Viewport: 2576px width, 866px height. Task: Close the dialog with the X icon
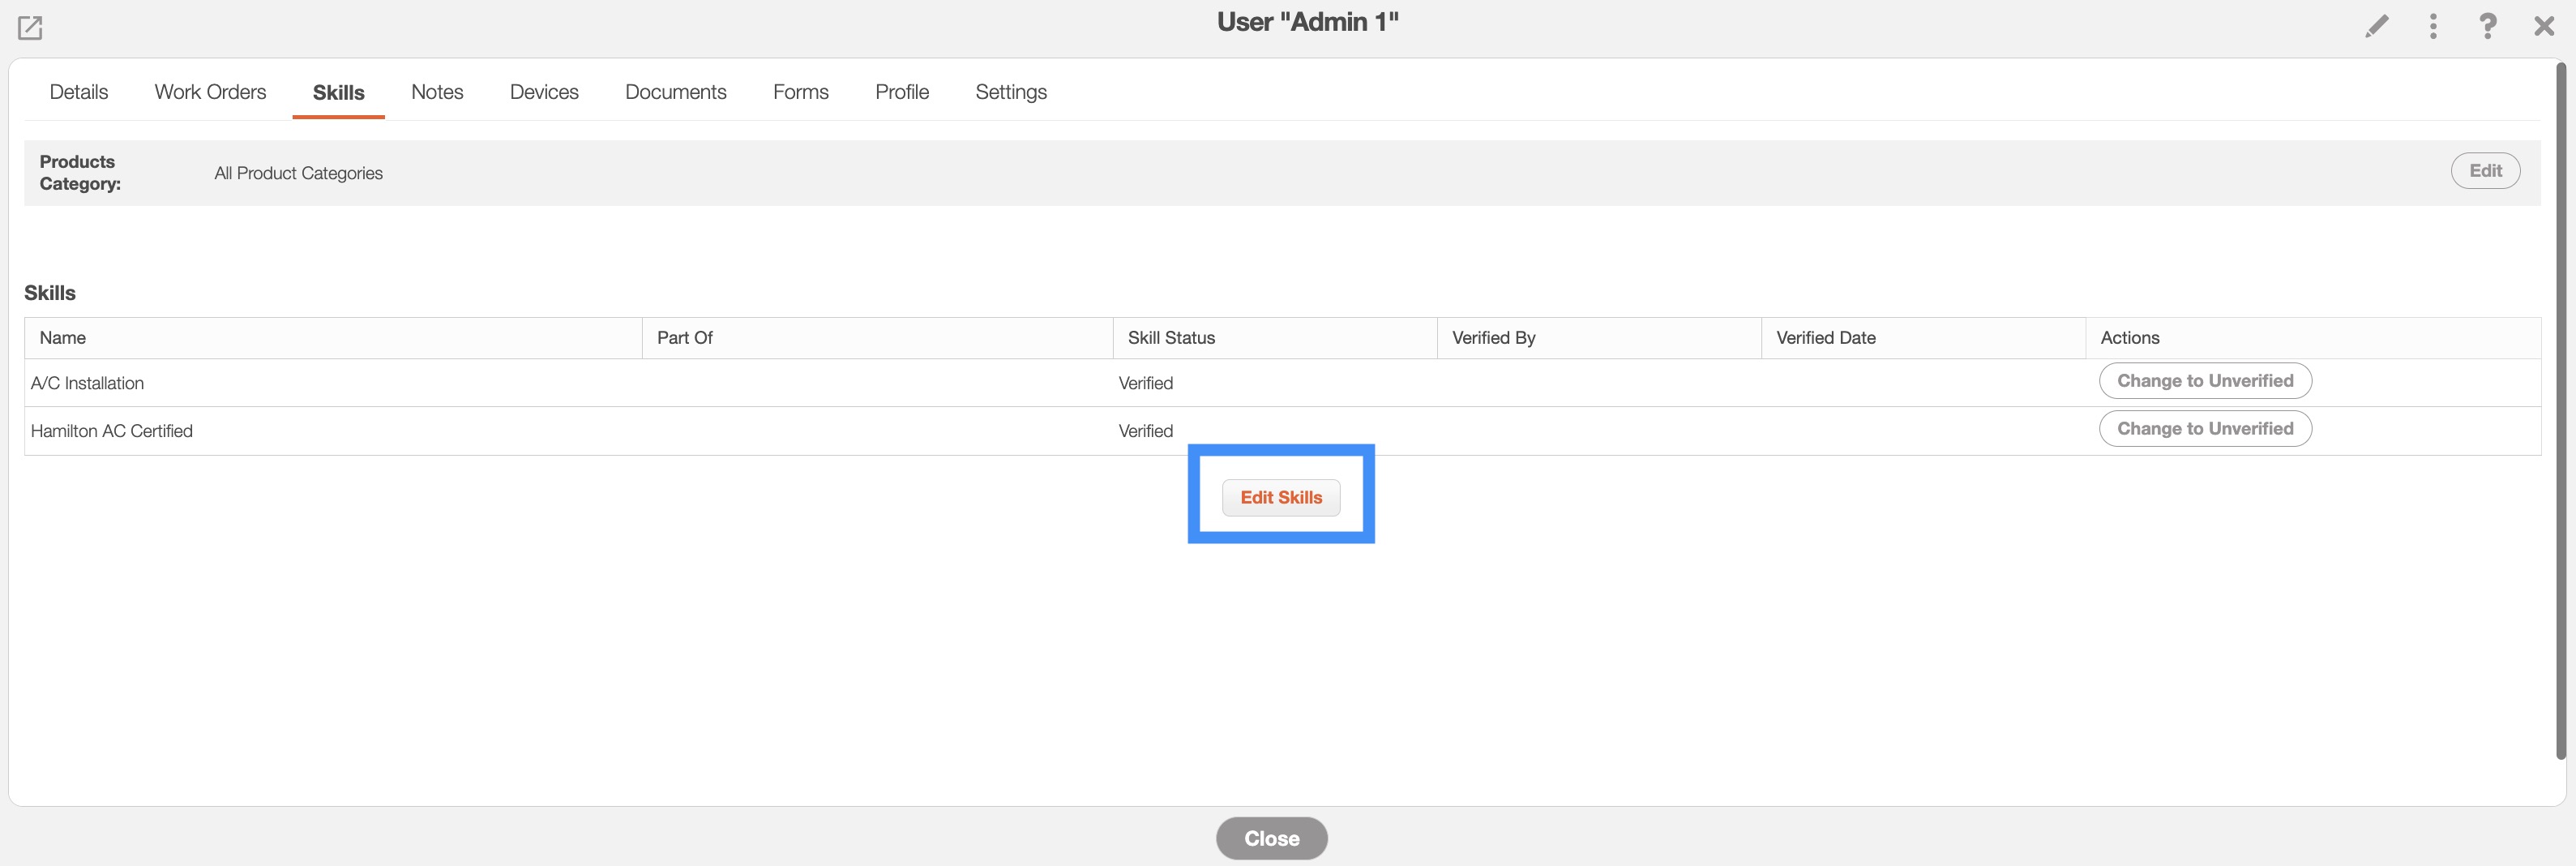[x=2544, y=26]
